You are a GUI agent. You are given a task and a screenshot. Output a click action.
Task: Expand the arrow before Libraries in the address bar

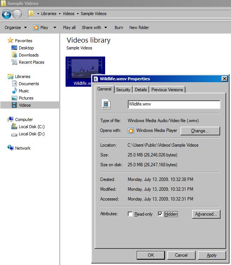38,14
